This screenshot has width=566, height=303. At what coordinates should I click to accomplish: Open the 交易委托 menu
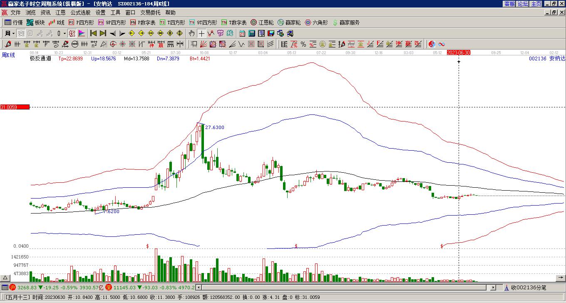pyautogui.click(x=150, y=12)
